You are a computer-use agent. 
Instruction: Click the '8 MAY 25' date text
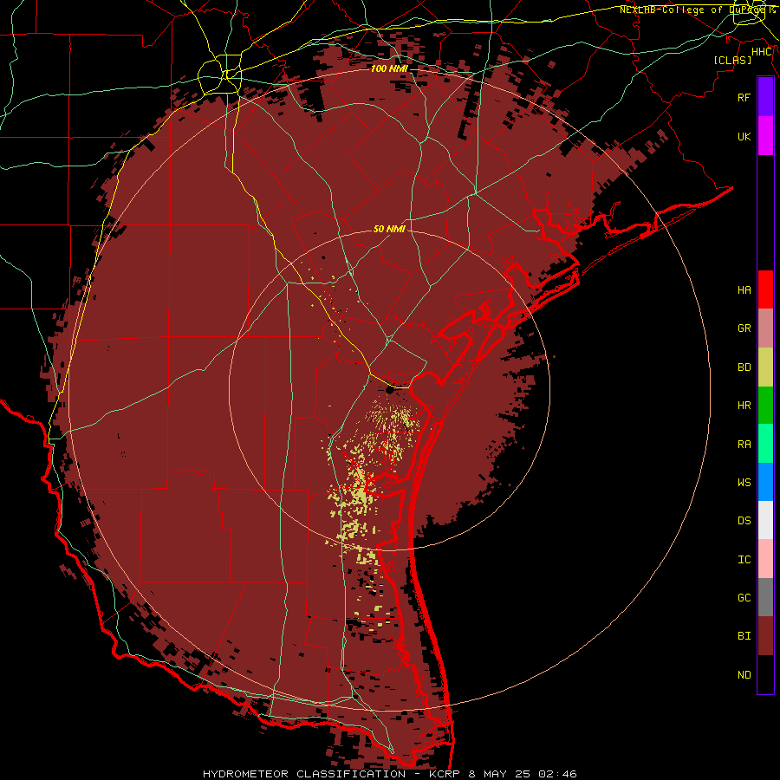pyautogui.click(x=501, y=774)
